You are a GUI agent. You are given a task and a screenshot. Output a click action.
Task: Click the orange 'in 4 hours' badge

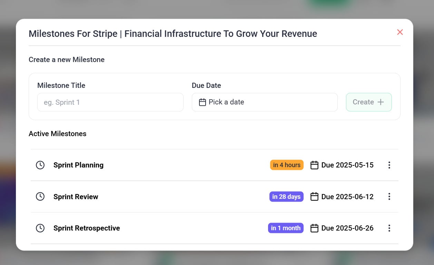[287, 165]
